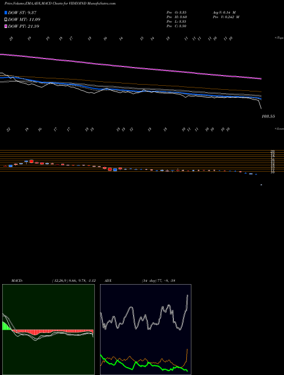The height and width of the screenshot is (375, 284).
Task: Click the '<Tops' axis label
Action: click(279, 38)
